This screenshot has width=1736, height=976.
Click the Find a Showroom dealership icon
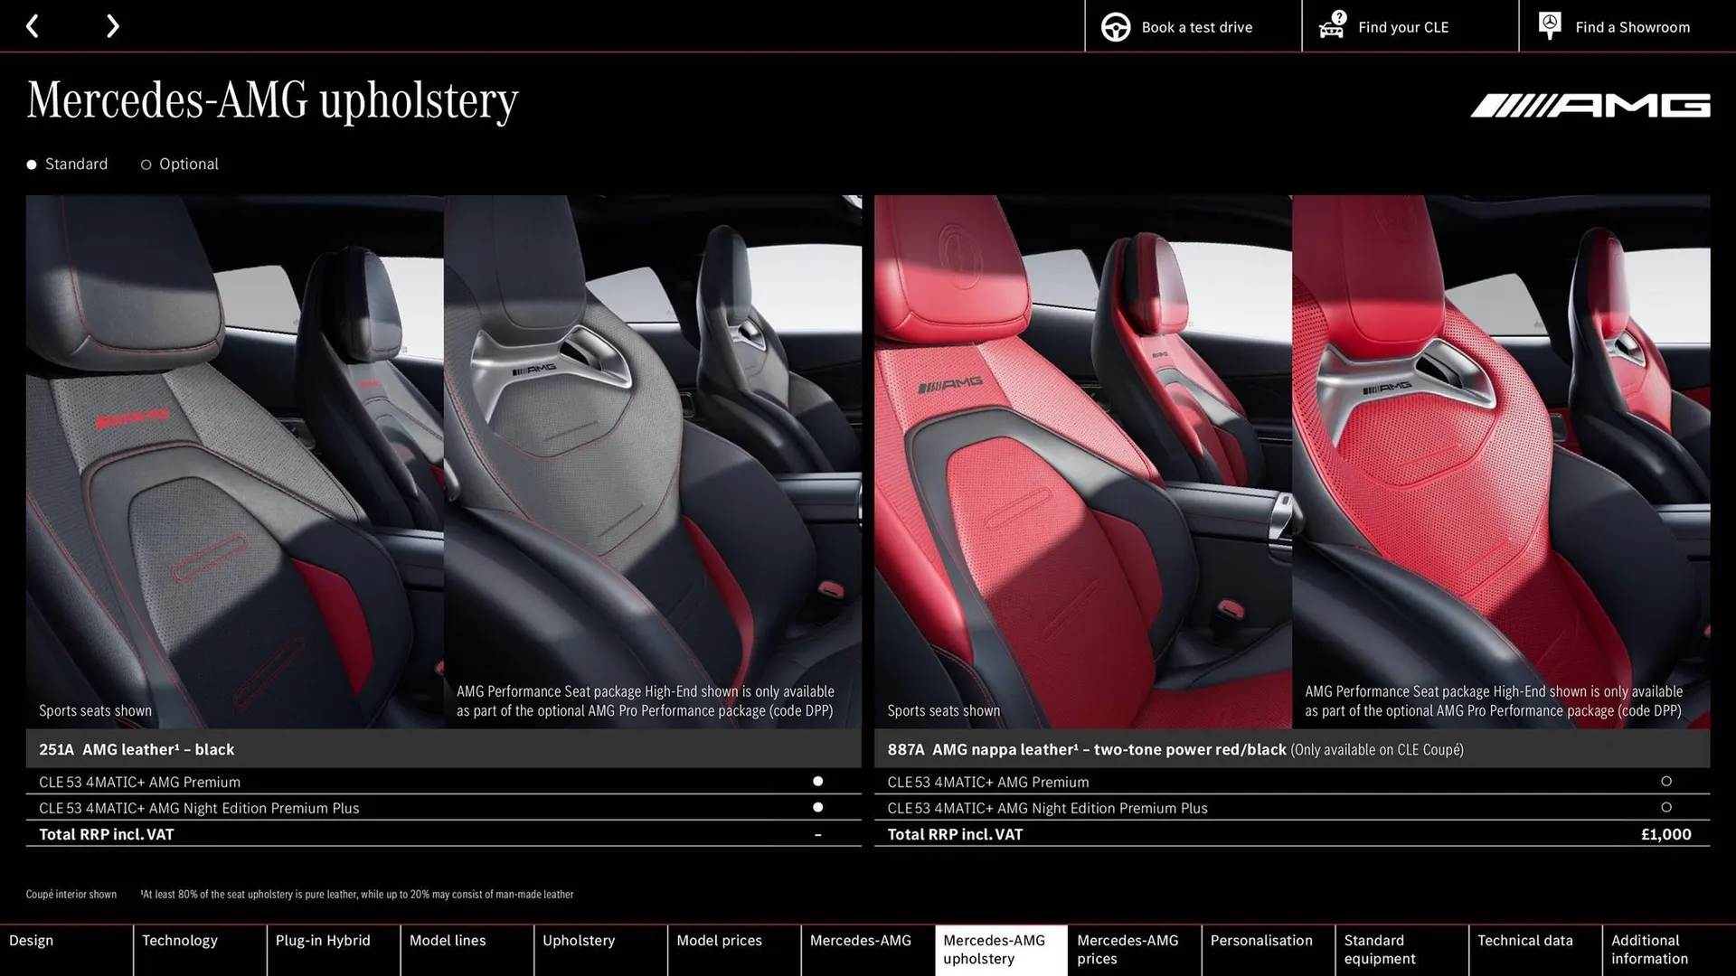pos(1549,24)
